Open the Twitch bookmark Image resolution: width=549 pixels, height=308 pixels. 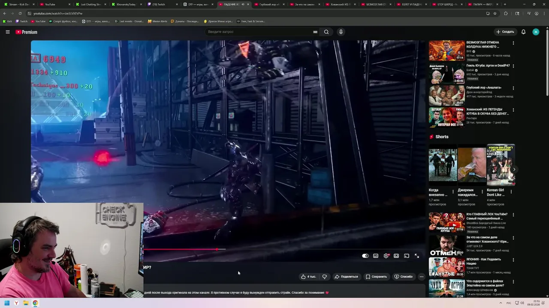(x=21, y=21)
